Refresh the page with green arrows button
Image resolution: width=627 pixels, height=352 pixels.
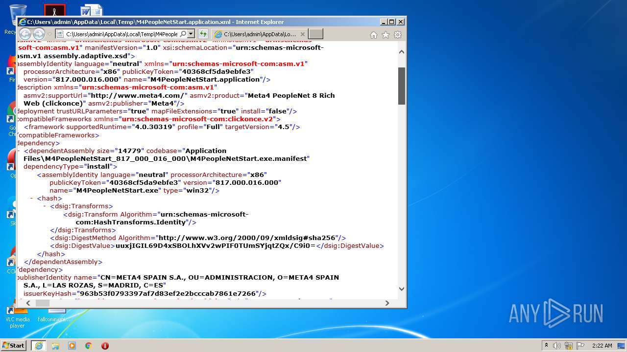pos(203,34)
